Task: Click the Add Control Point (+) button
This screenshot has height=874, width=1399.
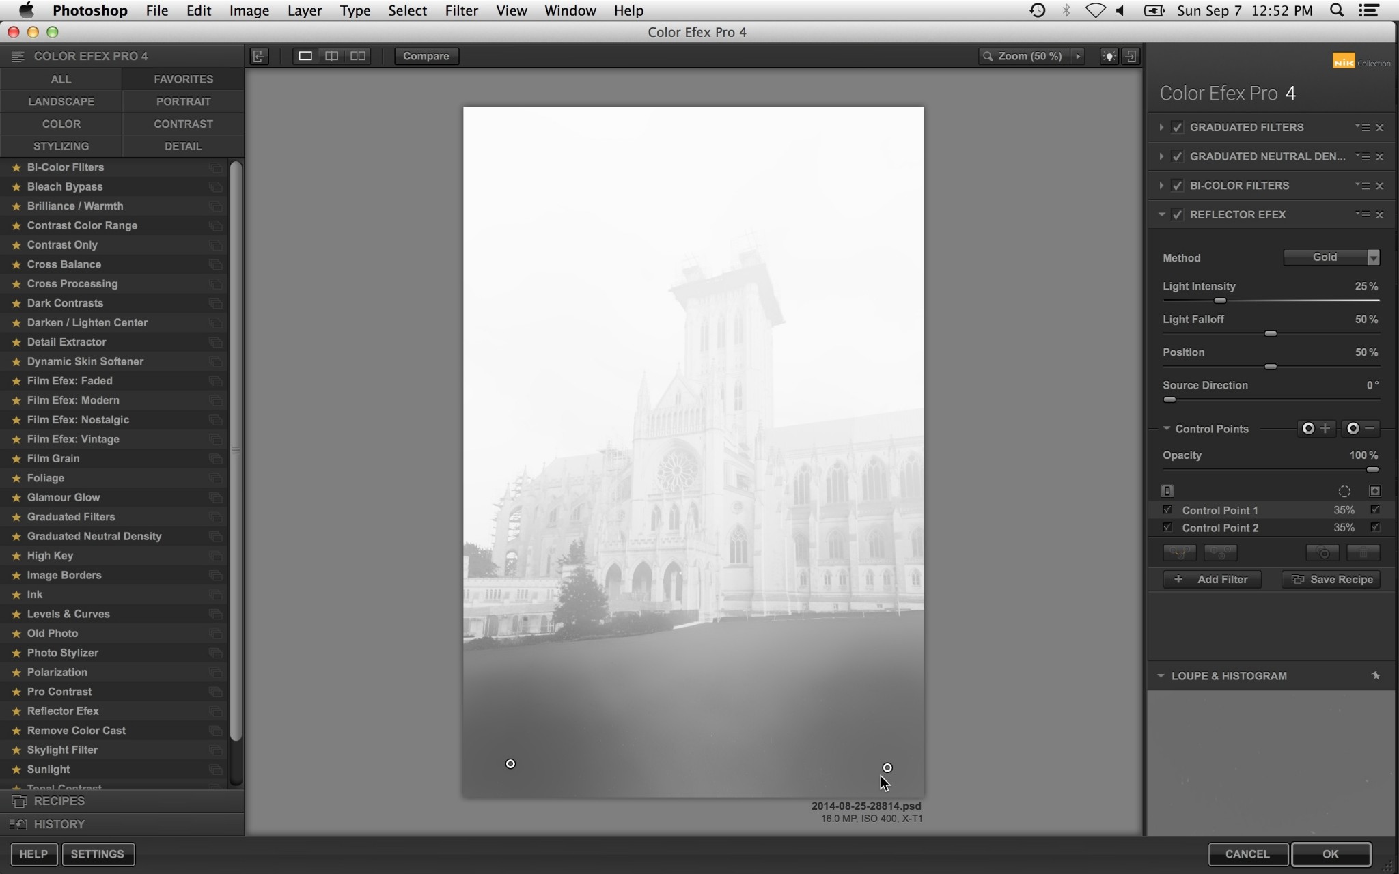Action: click(1316, 429)
